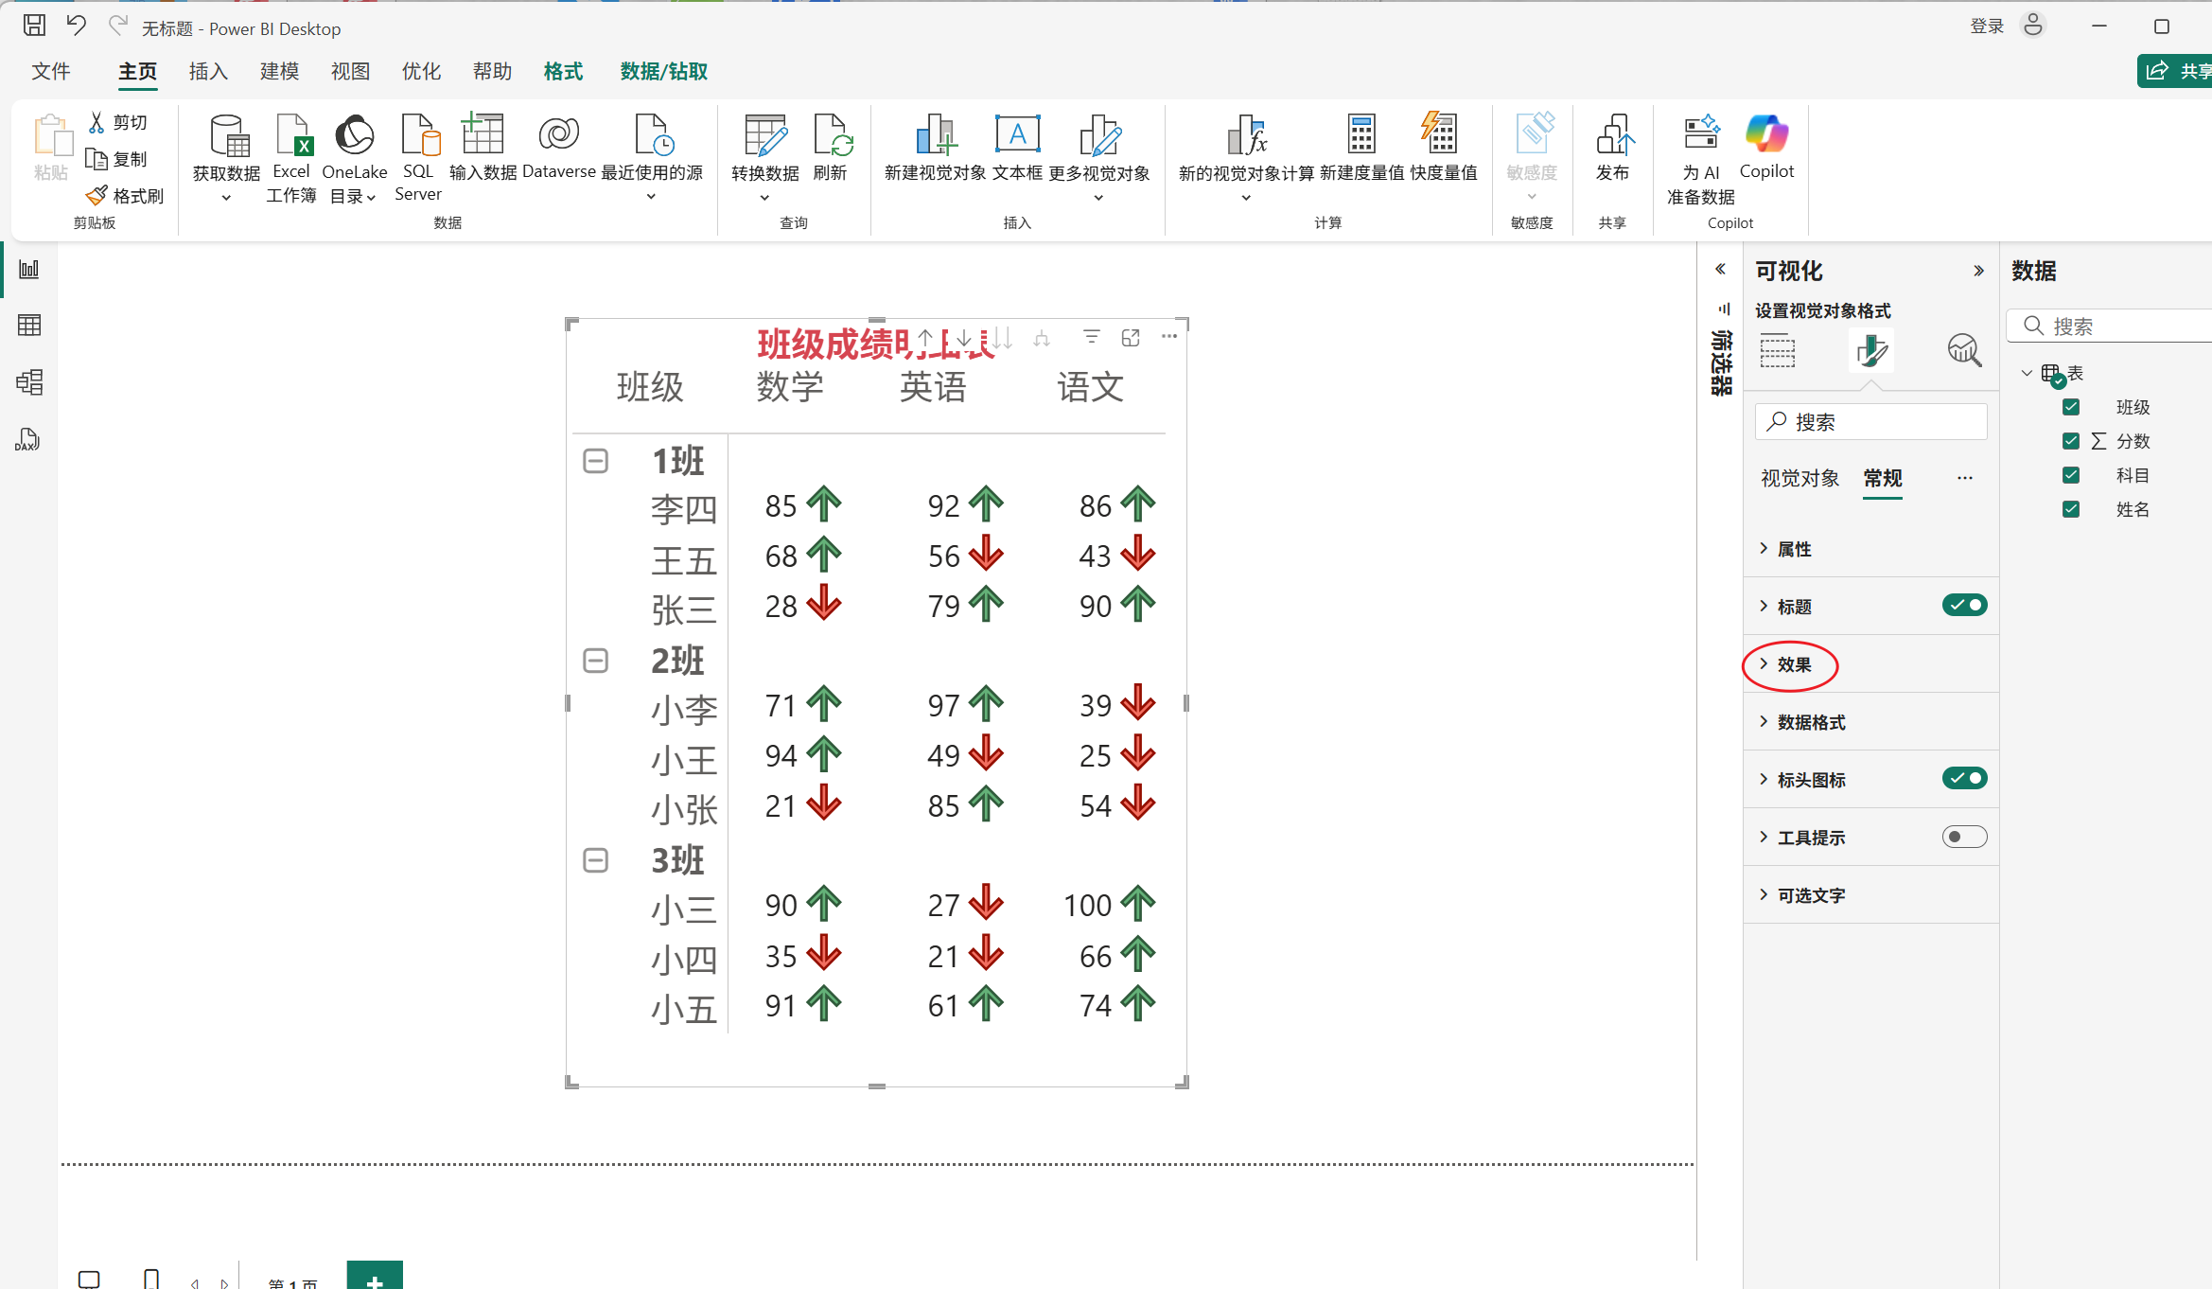
Task: Click 登录 to sign in
Action: [x=1986, y=26]
